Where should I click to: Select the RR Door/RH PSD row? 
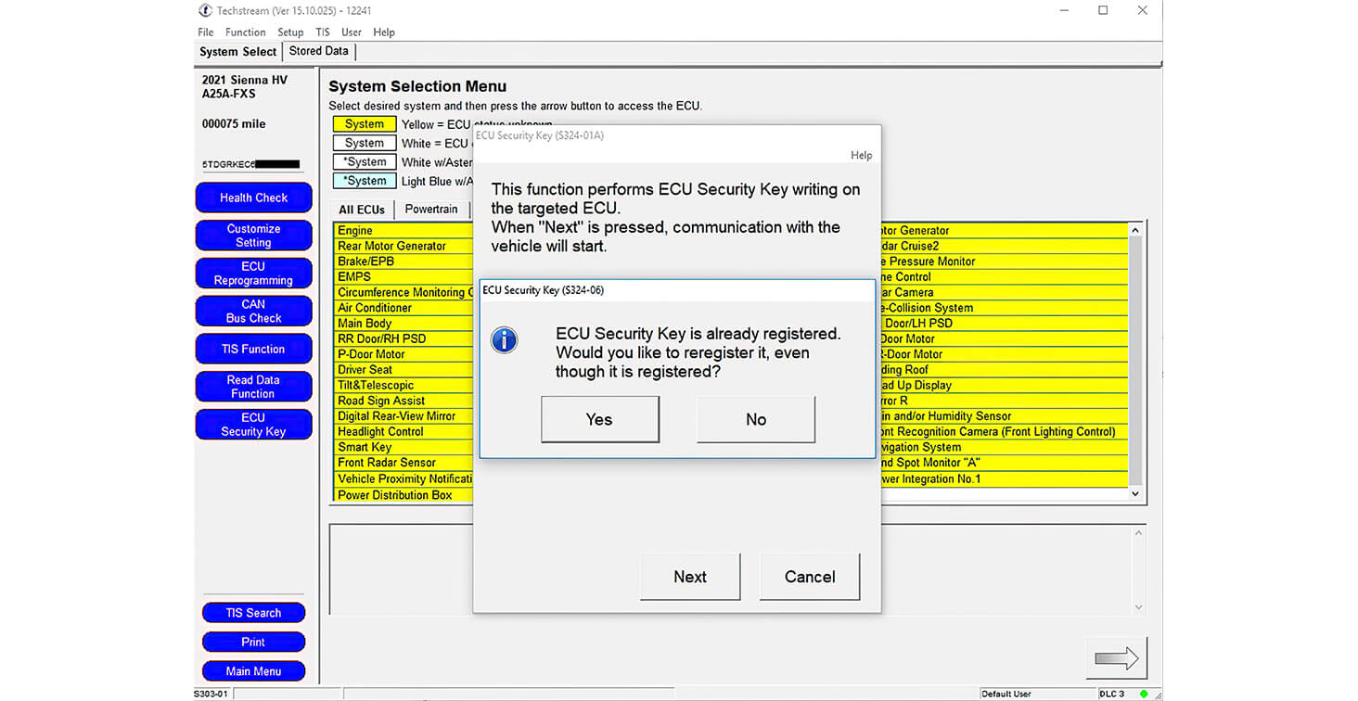click(x=404, y=338)
